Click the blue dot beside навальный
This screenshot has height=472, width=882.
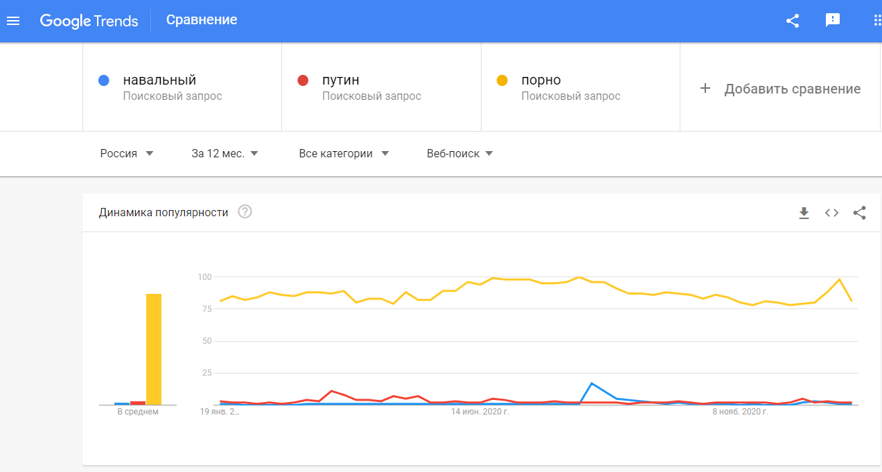[104, 80]
